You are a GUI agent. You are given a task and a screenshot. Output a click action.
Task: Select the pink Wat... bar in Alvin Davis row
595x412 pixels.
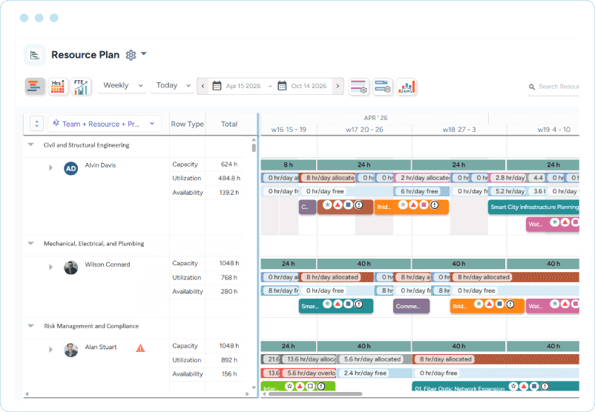(x=553, y=224)
